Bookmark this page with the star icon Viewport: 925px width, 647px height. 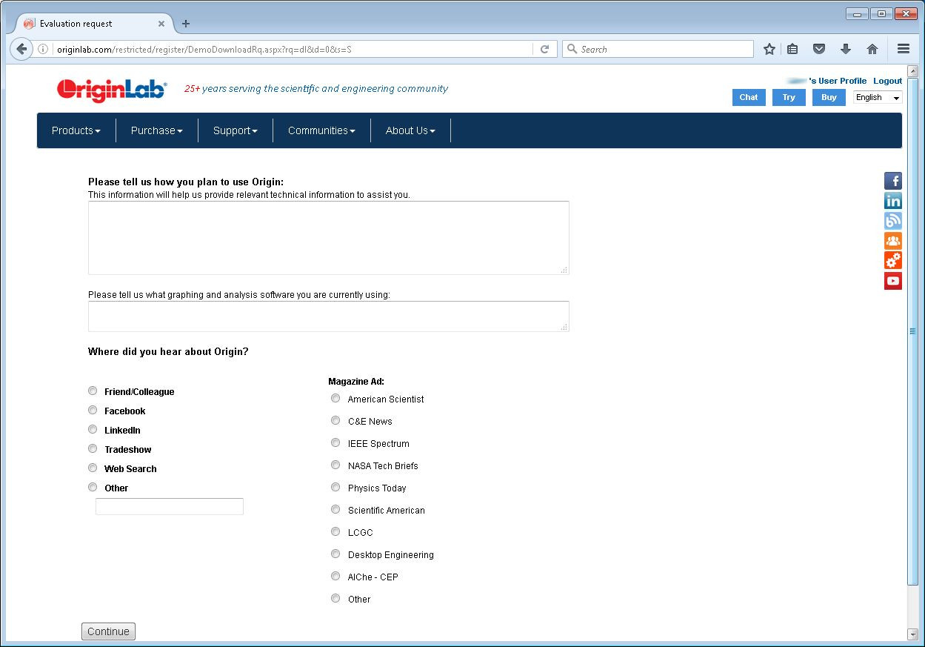769,49
